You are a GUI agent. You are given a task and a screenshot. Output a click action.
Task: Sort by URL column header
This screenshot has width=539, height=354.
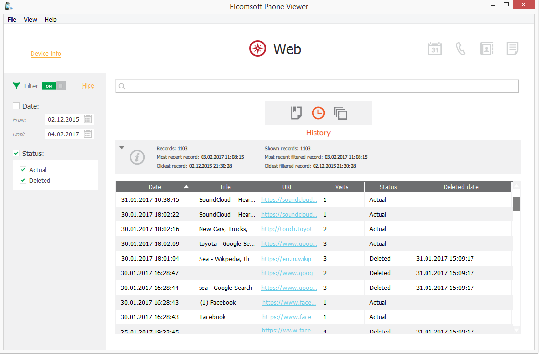(x=288, y=187)
